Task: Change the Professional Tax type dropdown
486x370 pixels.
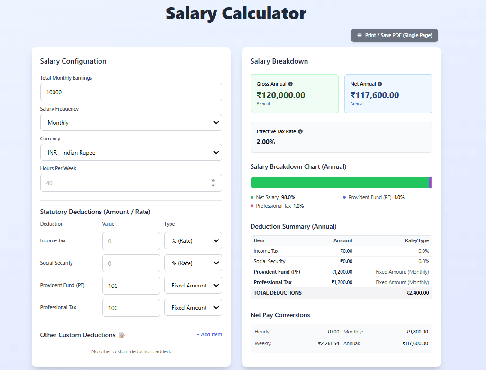Action: point(193,307)
